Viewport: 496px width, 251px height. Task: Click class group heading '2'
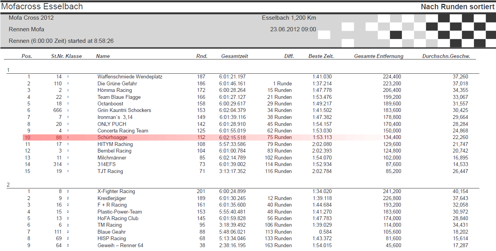click(8, 185)
